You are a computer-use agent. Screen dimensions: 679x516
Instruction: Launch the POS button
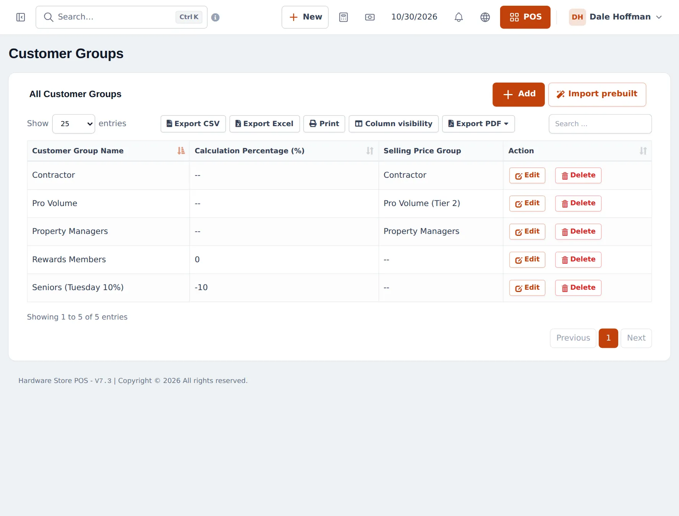click(525, 17)
